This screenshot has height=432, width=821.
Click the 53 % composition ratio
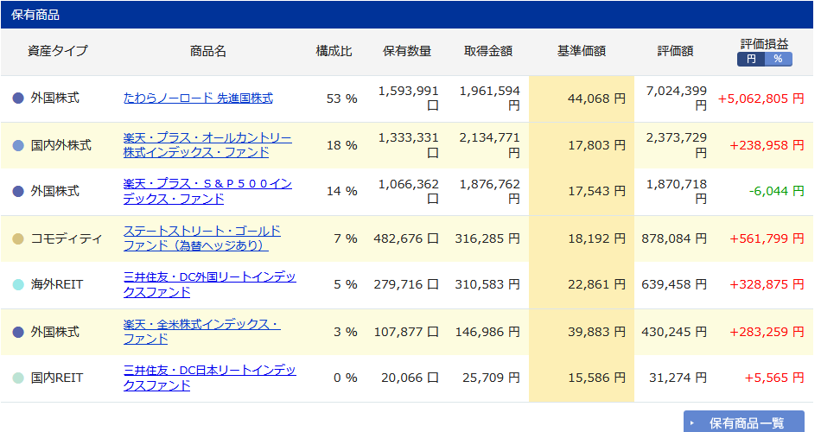pos(342,98)
